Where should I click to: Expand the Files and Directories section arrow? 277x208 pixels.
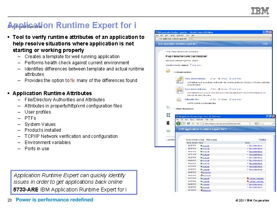[174, 72]
